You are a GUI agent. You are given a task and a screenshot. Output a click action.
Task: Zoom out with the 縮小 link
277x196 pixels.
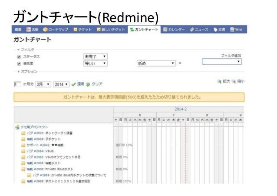click(238, 81)
